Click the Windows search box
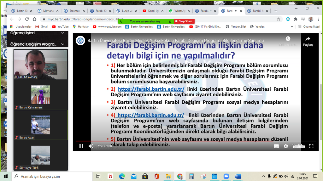 point(52,176)
